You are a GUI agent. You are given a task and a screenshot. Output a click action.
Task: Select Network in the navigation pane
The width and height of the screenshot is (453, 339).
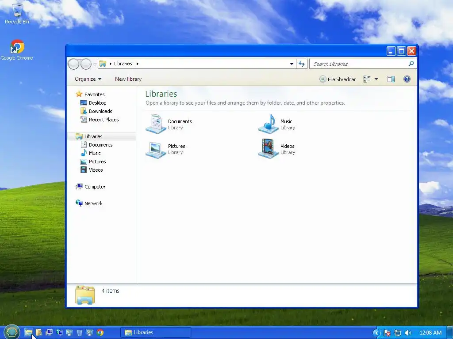tap(93, 203)
